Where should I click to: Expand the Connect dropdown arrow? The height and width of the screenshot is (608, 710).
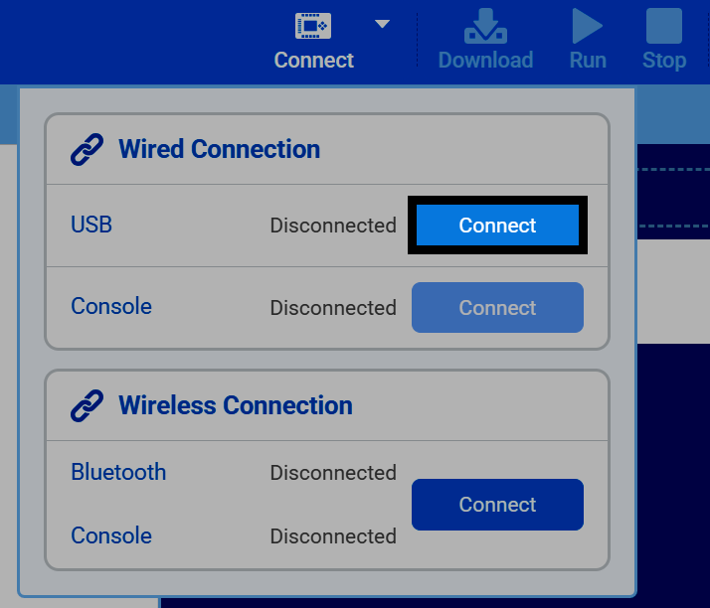point(382,24)
